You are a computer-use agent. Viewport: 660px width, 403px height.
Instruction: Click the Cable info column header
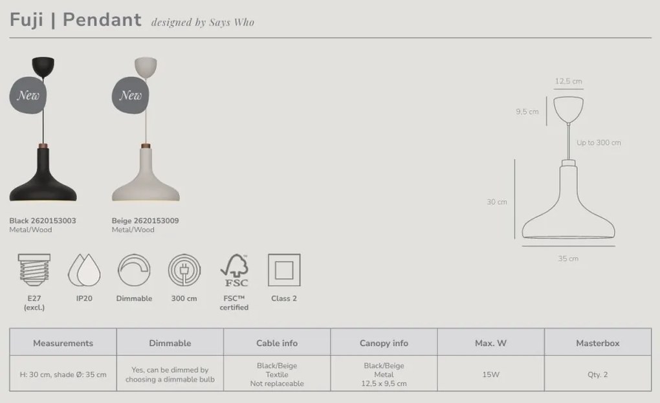pyautogui.click(x=277, y=343)
